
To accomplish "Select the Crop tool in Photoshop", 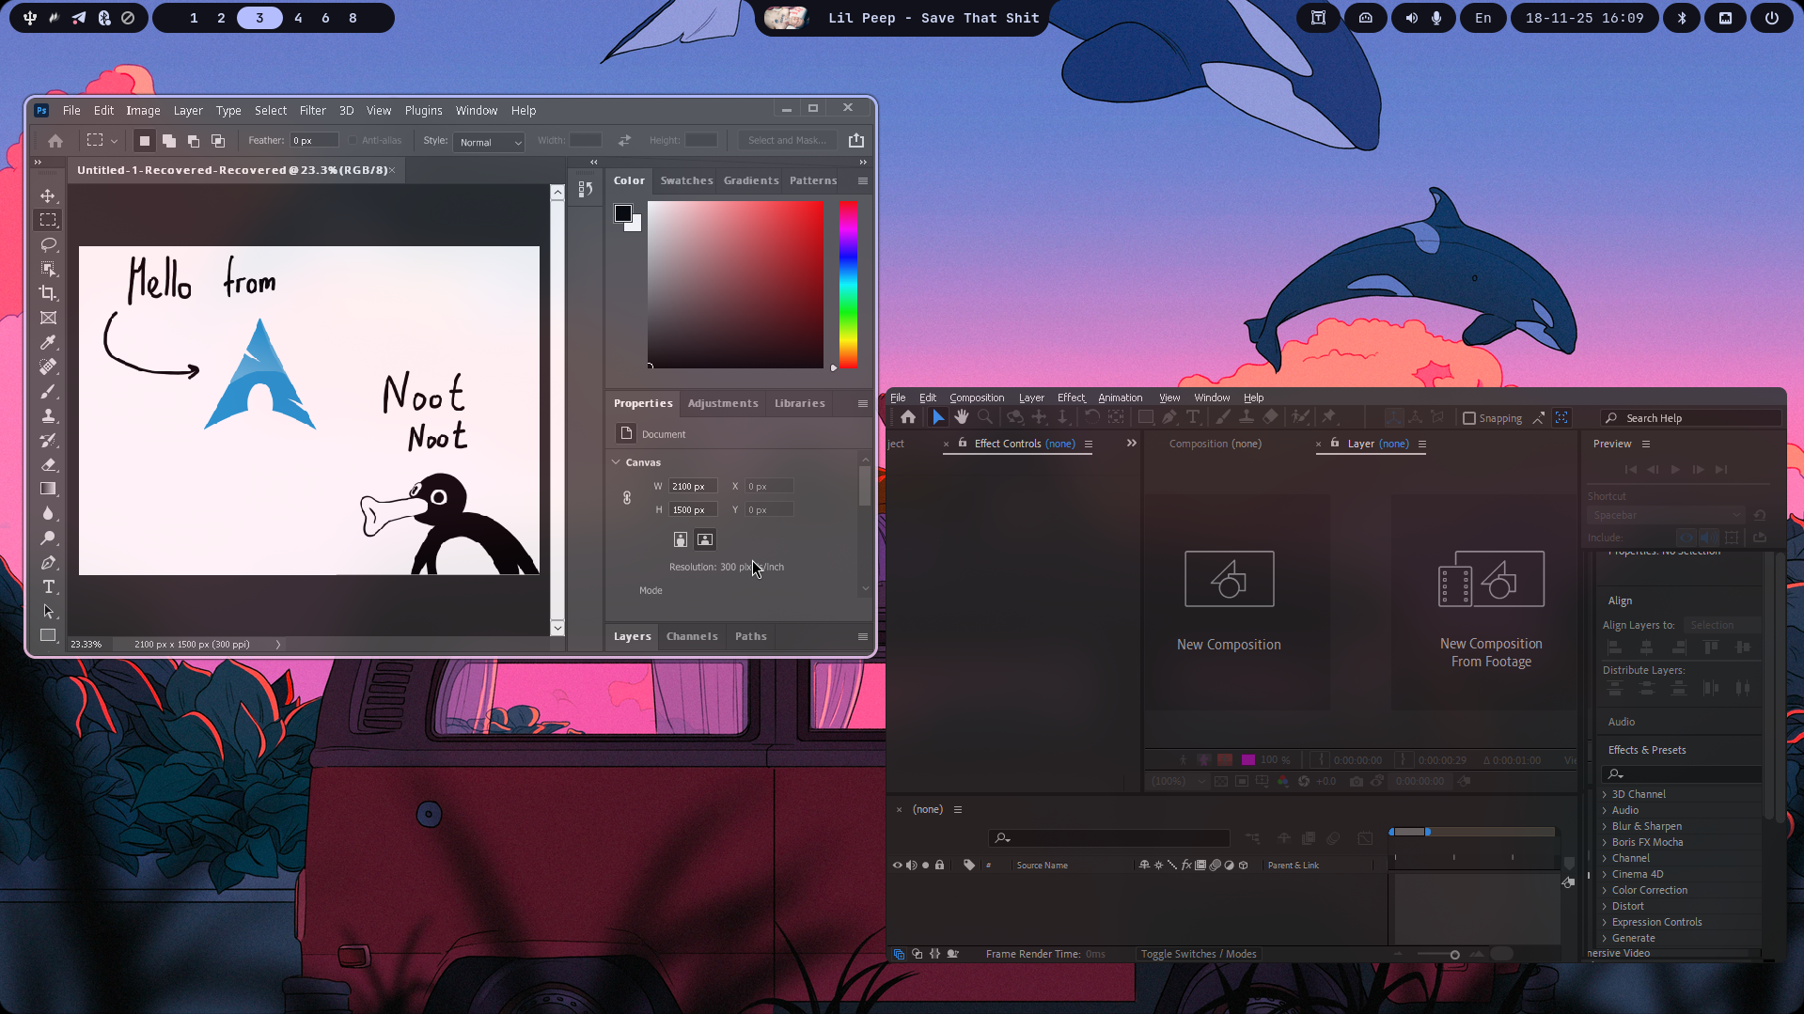I will pyautogui.click(x=49, y=291).
